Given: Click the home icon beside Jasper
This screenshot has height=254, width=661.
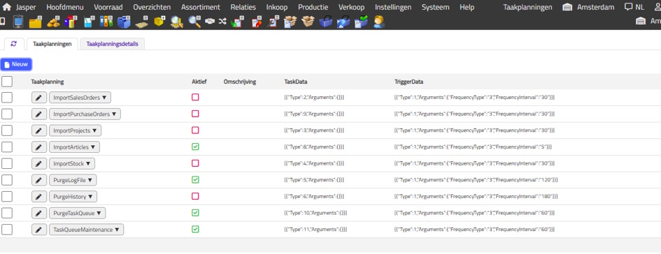Looking at the screenshot, I should 7,7.
